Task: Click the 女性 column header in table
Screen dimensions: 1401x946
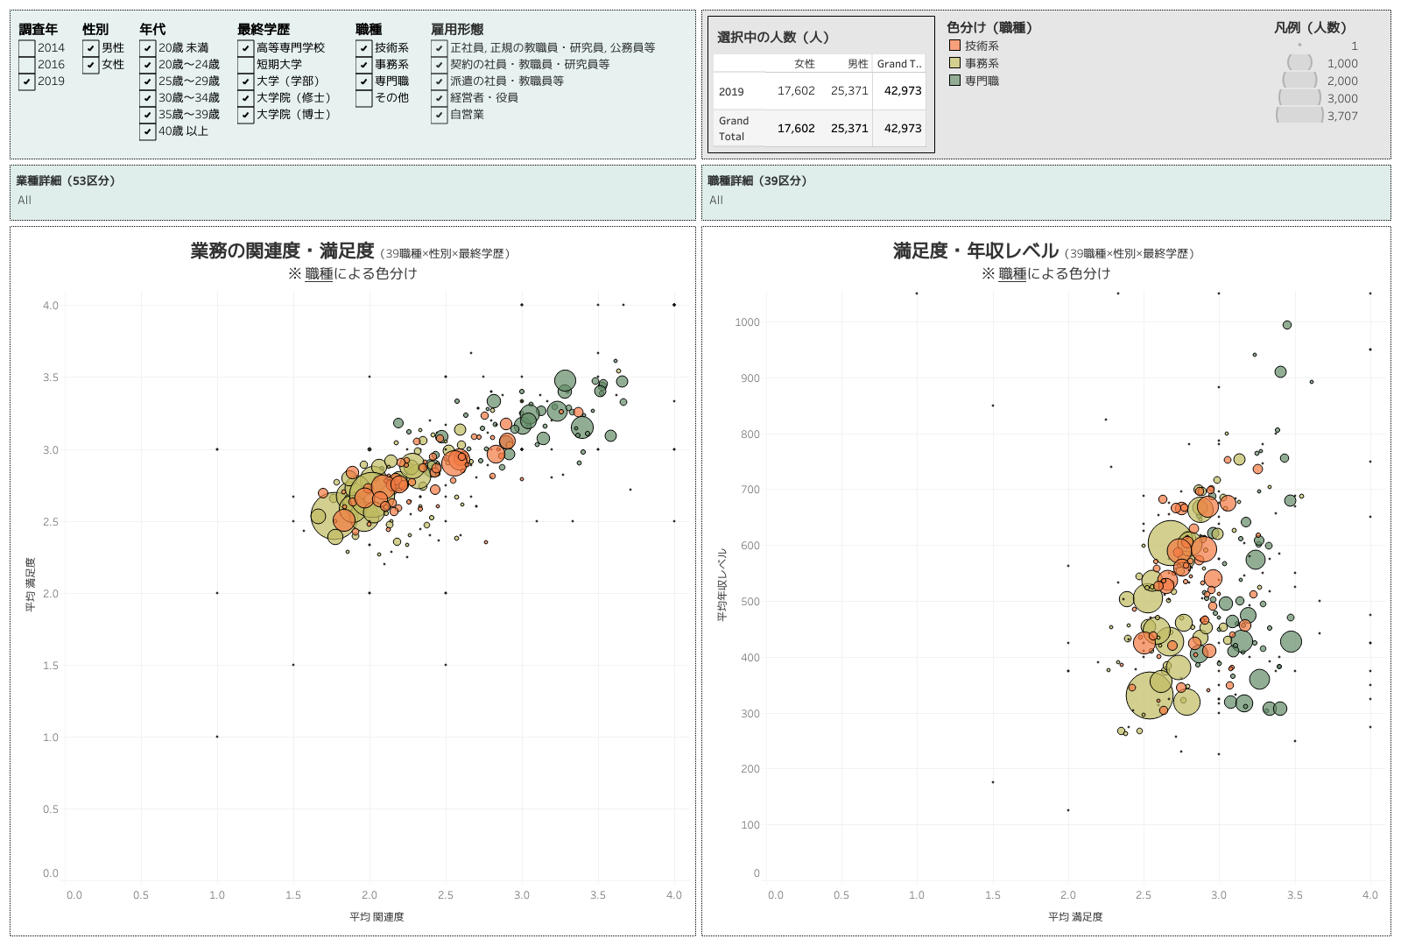Action: pyautogui.click(x=805, y=64)
